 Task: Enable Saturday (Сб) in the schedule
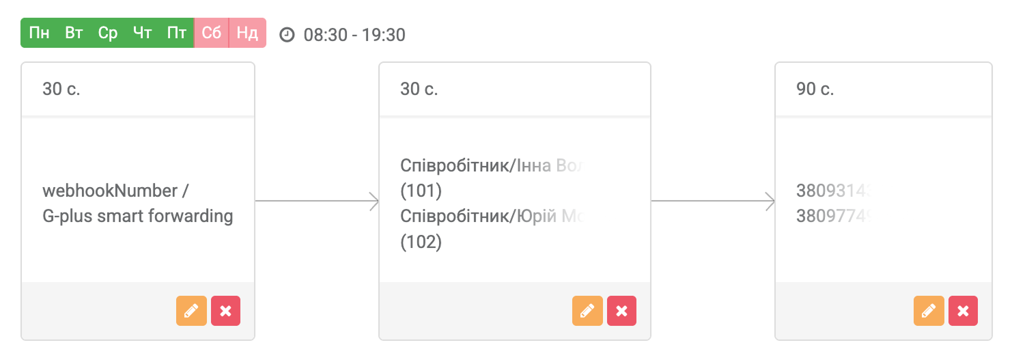(x=212, y=33)
